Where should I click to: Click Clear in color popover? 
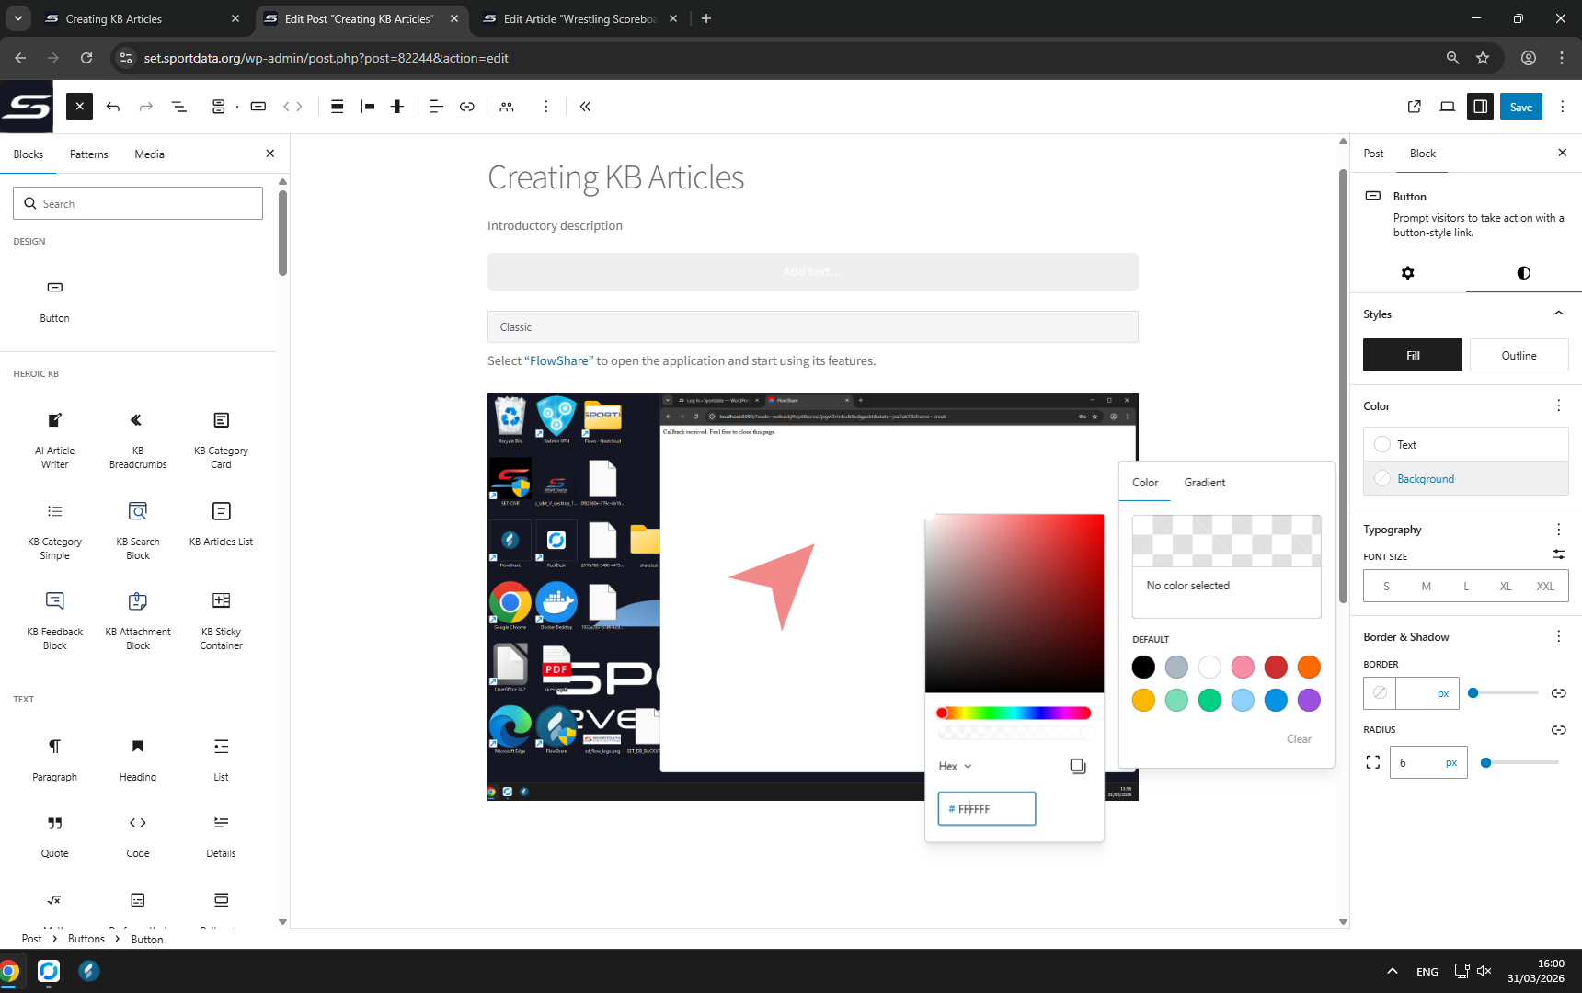coord(1299,739)
